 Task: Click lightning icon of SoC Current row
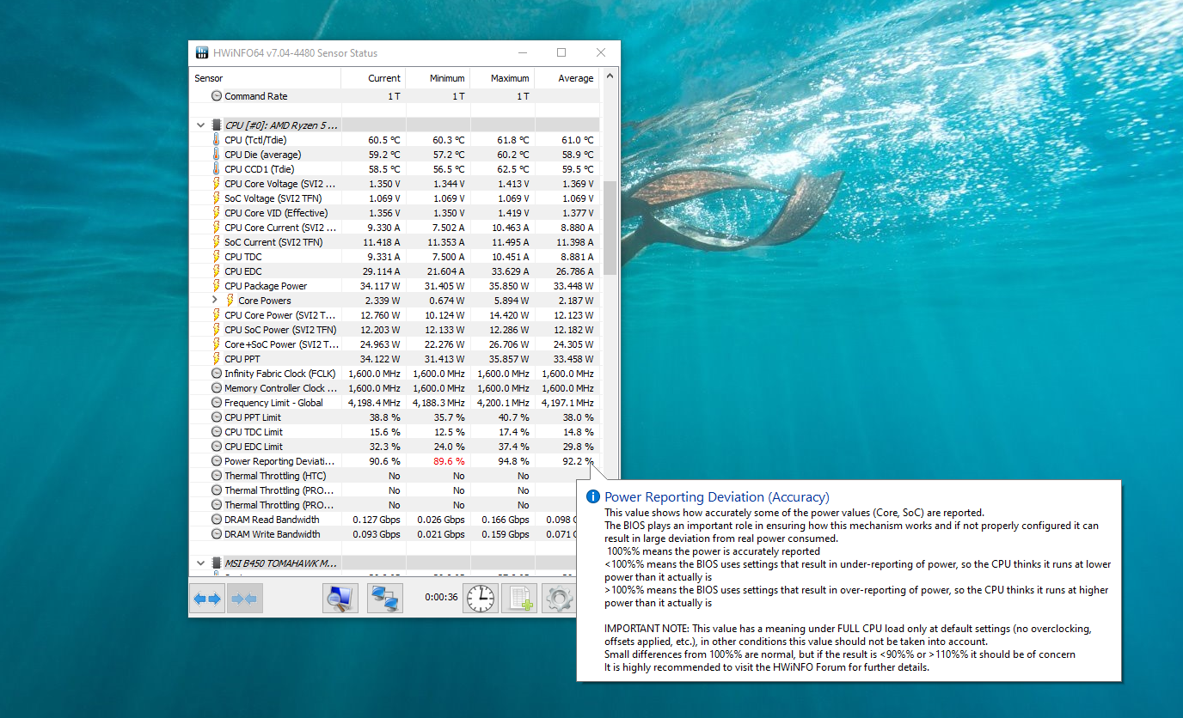(x=216, y=242)
